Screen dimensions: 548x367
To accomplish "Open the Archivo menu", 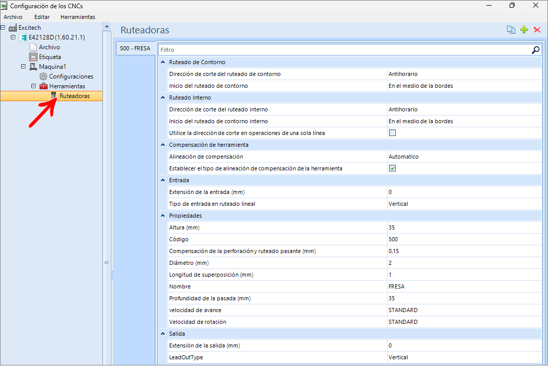I will point(13,17).
